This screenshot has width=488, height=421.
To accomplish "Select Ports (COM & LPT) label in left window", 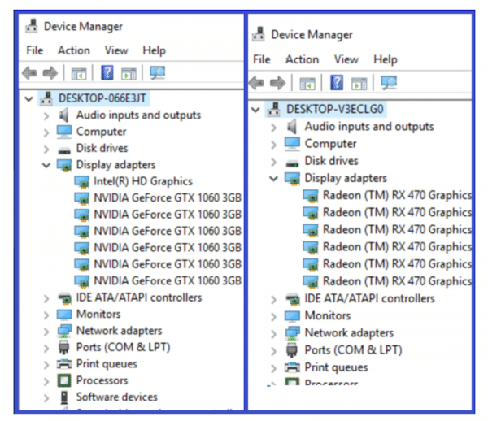I will 124,347.
